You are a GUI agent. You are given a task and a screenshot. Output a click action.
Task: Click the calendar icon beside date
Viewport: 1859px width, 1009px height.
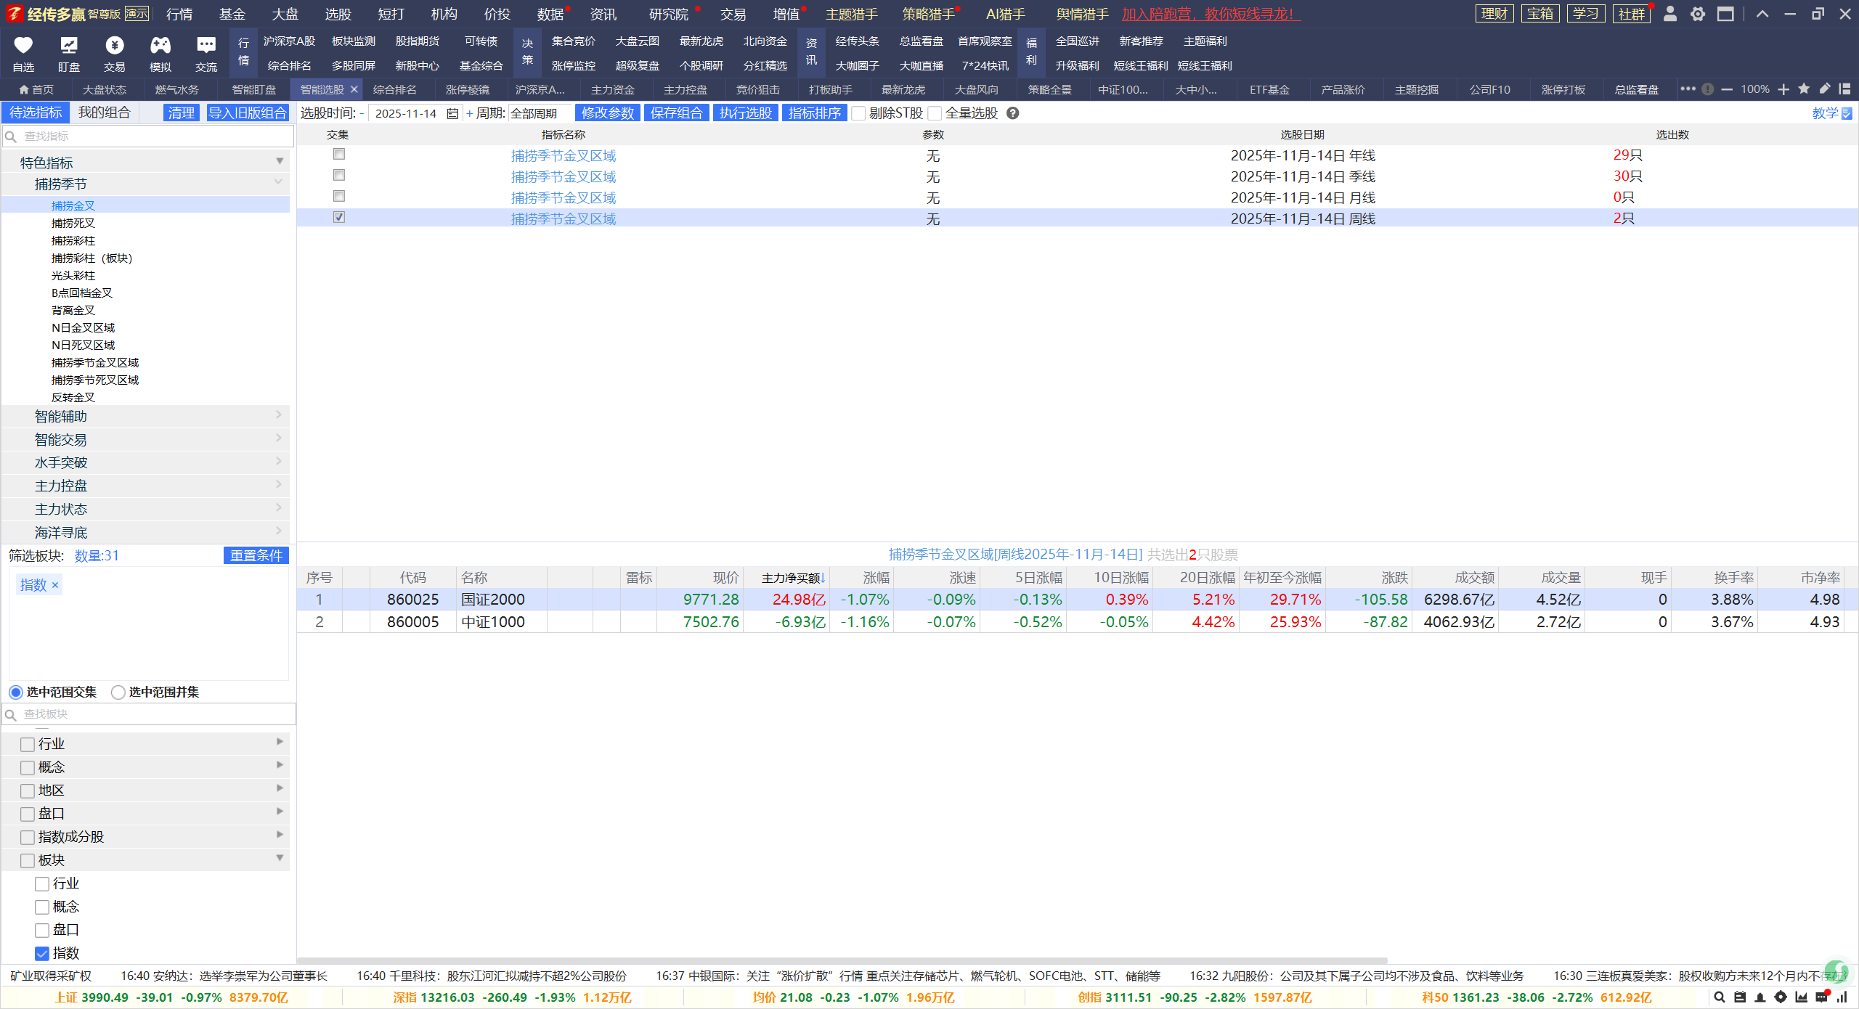(452, 113)
